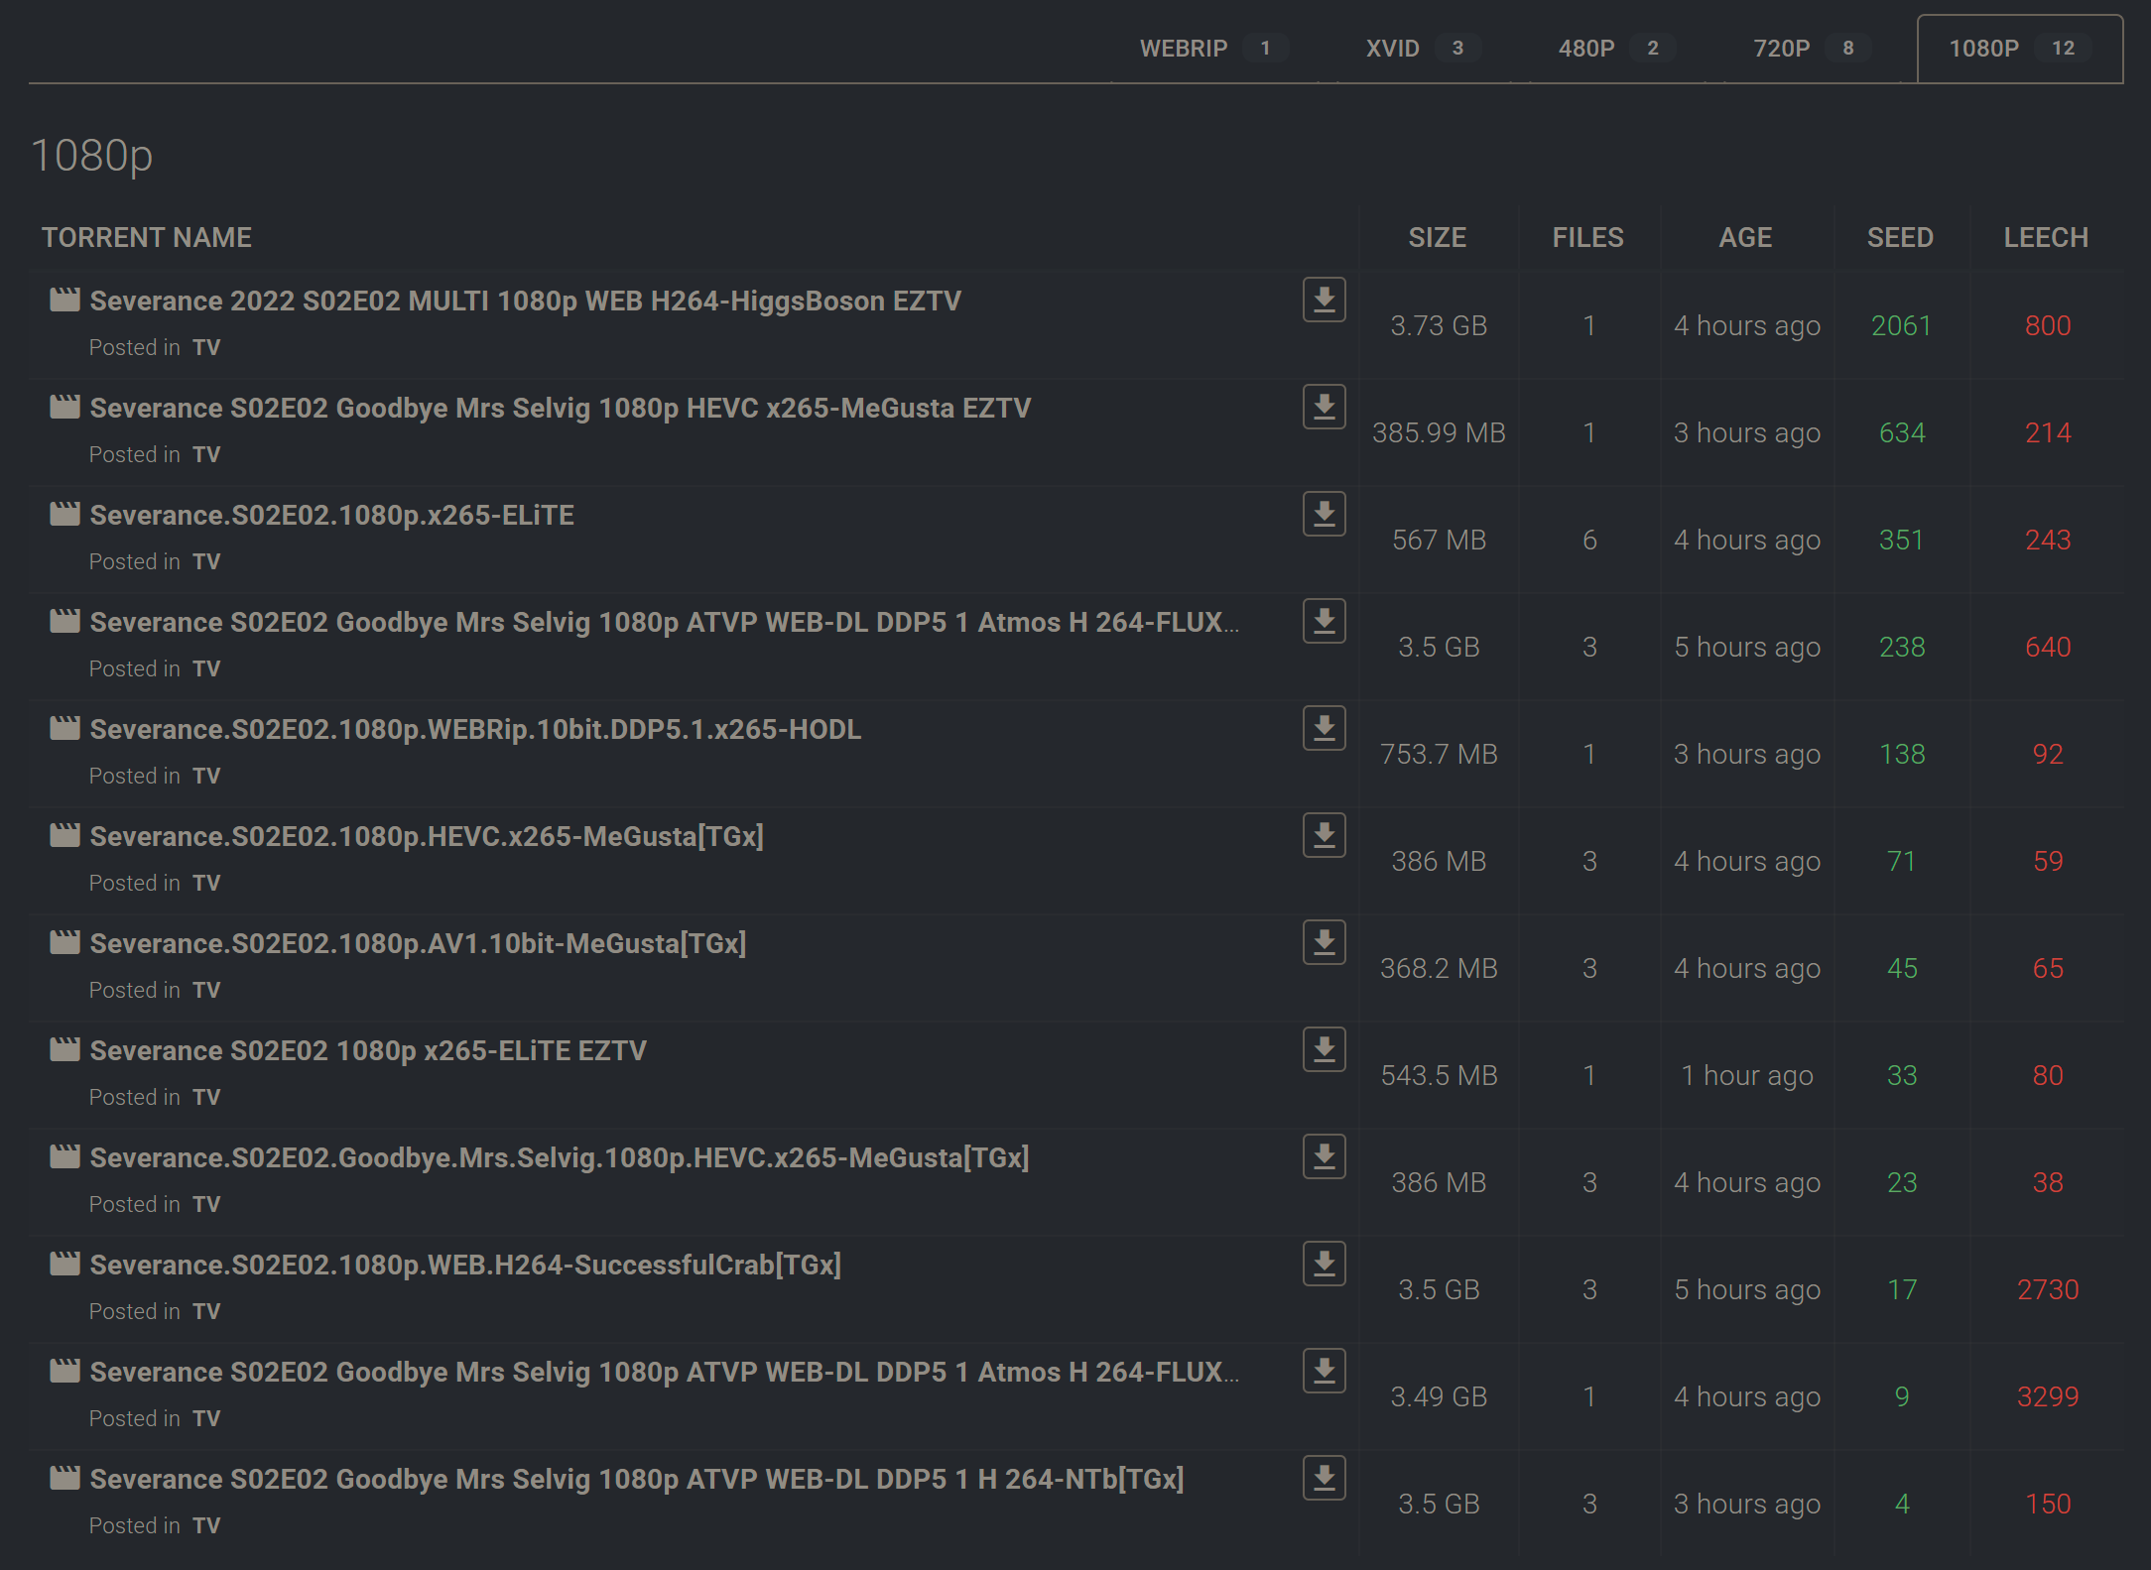
Task: Open Severance.S02E02.1080p.WEBRip.10bit.DDP5.1.x265-HODL link
Action: coord(475,729)
